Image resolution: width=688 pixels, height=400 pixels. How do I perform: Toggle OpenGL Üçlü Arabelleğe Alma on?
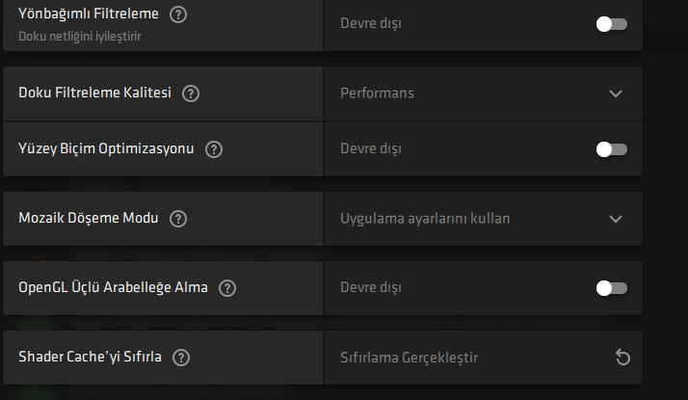pos(611,288)
